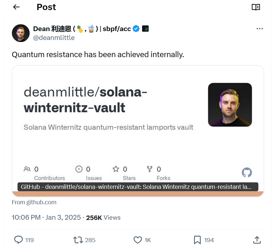Image resolution: width=275 pixels, height=246 pixels.
Task: Click the blue verified badge
Action: 136,29
